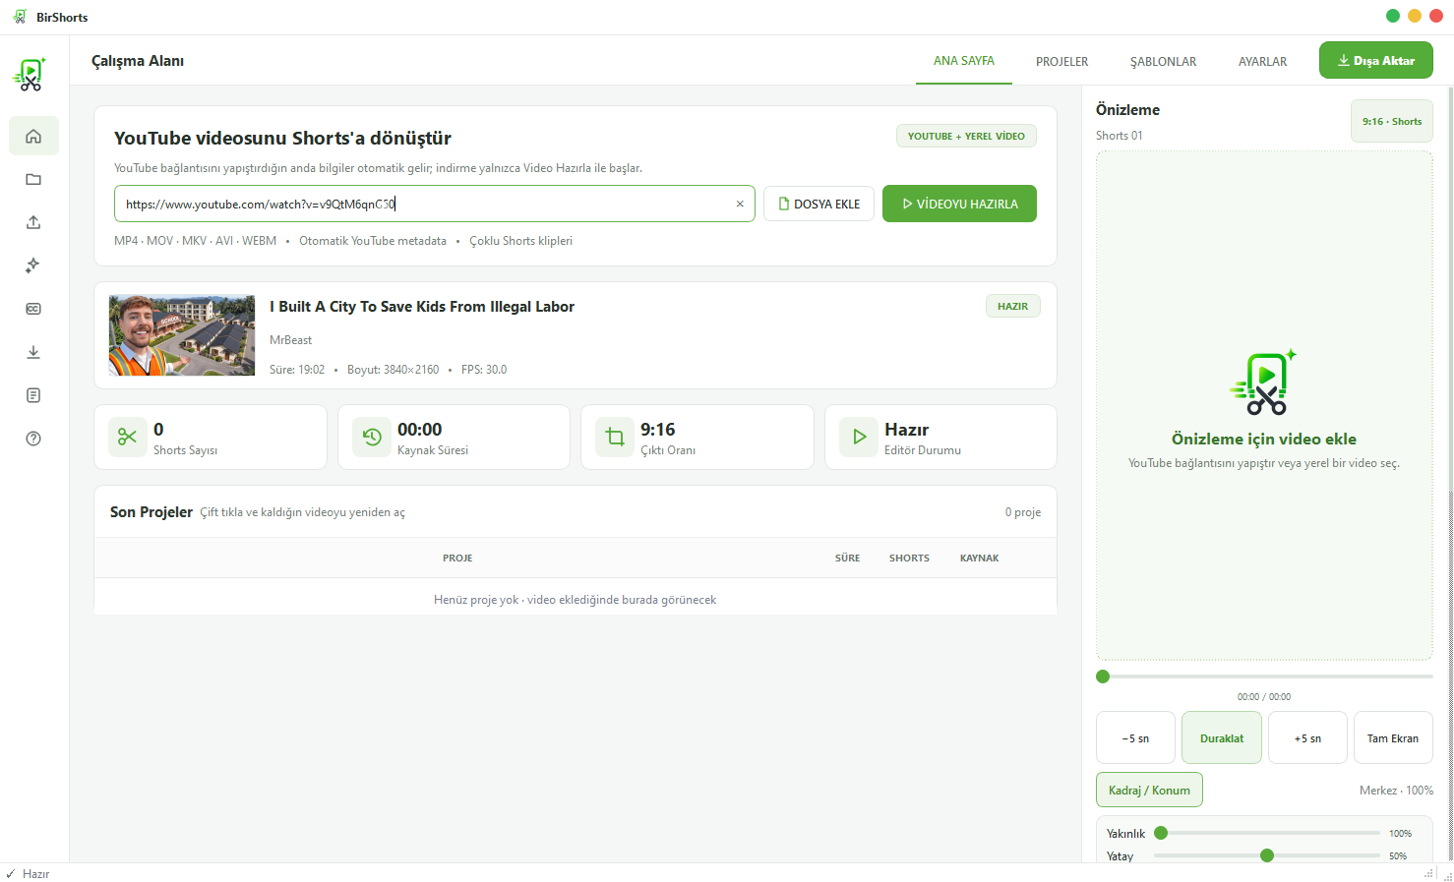Skip forward with the +5 sn button
Image resolution: width=1454 pixels, height=882 pixels.
(x=1307, y=737)
